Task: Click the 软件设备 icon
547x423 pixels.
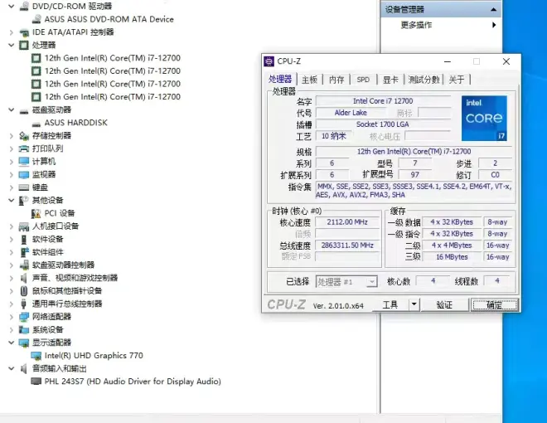Action: point(24,240)
